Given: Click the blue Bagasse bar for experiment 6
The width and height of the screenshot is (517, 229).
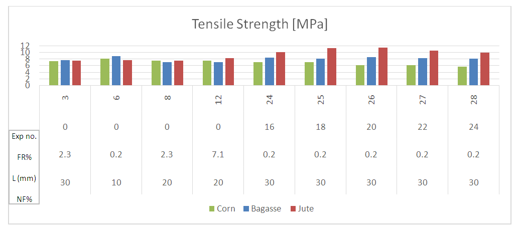Looking at the screenshot, I should [x=116, y=70].
